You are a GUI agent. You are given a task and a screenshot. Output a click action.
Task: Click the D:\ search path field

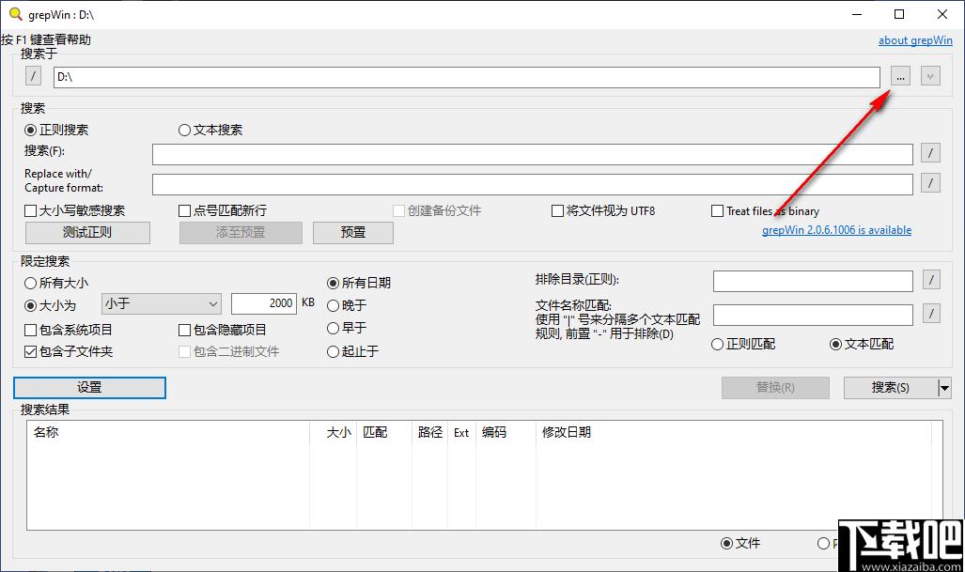pos(466,77)
